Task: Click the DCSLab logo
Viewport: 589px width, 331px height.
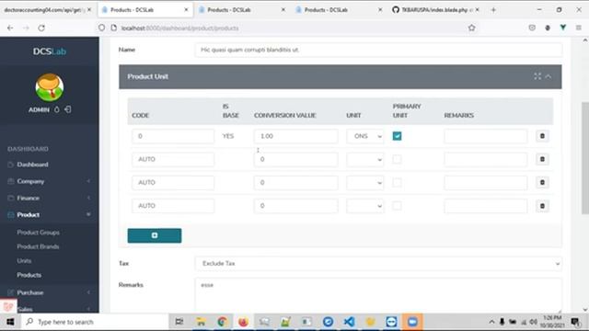Action: click(49, 51)
